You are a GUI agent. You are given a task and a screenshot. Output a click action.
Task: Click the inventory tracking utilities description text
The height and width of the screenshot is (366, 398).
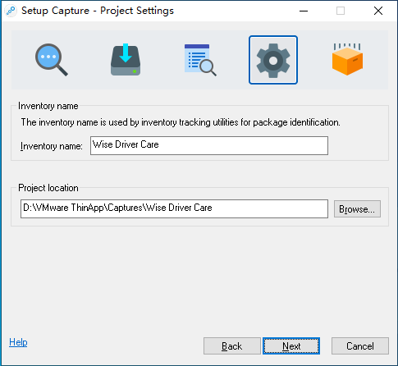click(181, 122)
